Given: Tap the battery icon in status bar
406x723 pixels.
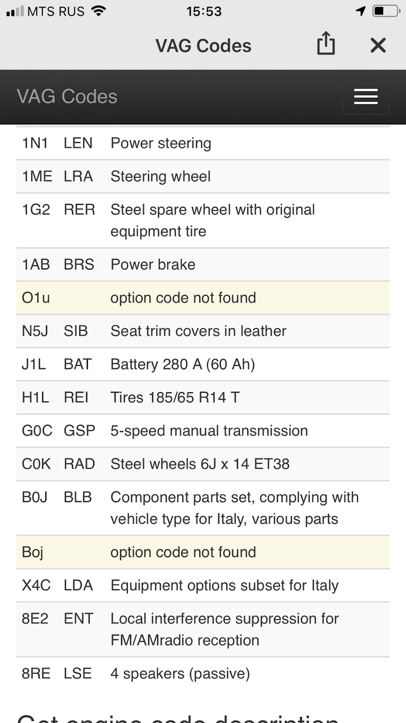Looking at the screenshot, I should pyautogui.click(x=386, y=11).
